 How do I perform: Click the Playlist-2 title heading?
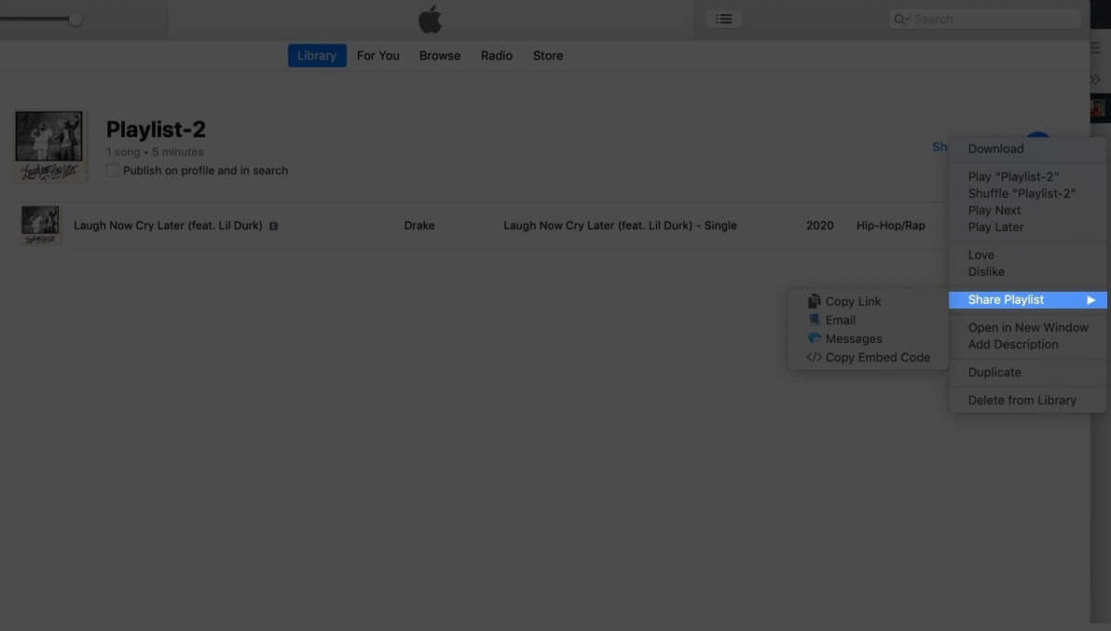[156, 130]
